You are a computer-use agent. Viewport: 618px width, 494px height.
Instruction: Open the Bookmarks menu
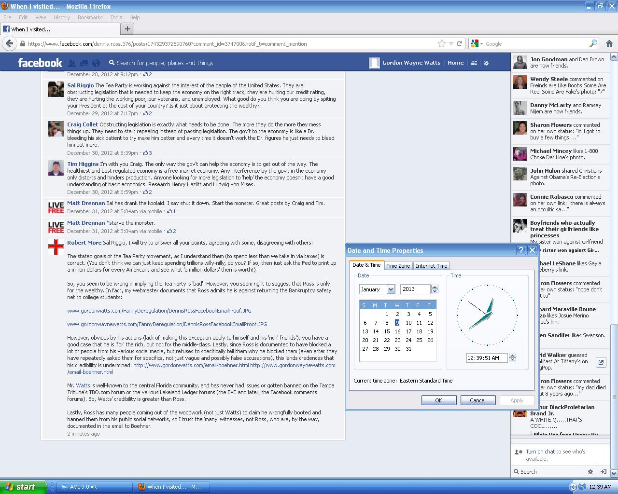click(x=90, y=17)
